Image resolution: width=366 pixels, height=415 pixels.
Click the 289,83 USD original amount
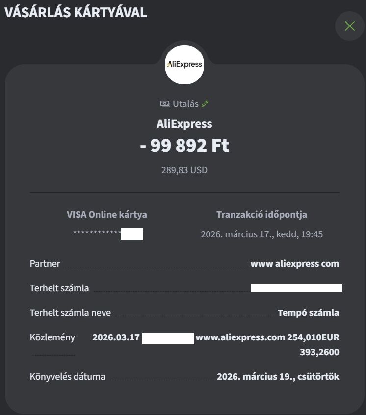[184, 170]
